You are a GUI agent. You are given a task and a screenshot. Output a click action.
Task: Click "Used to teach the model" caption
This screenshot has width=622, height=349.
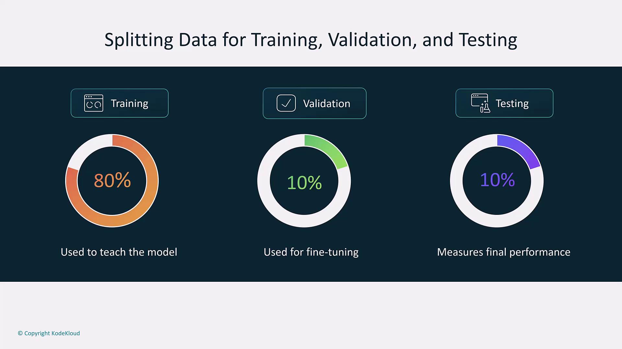pyautogui.click(x=119, y=252)
